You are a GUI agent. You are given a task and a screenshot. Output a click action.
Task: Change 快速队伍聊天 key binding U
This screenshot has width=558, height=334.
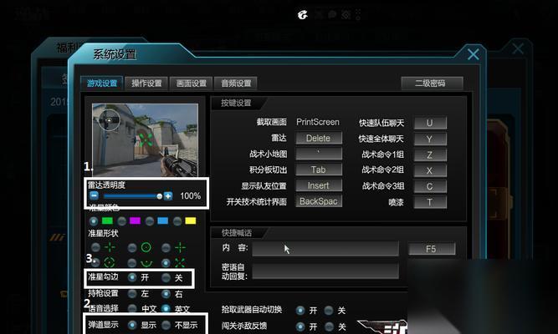tap(430, 123)
